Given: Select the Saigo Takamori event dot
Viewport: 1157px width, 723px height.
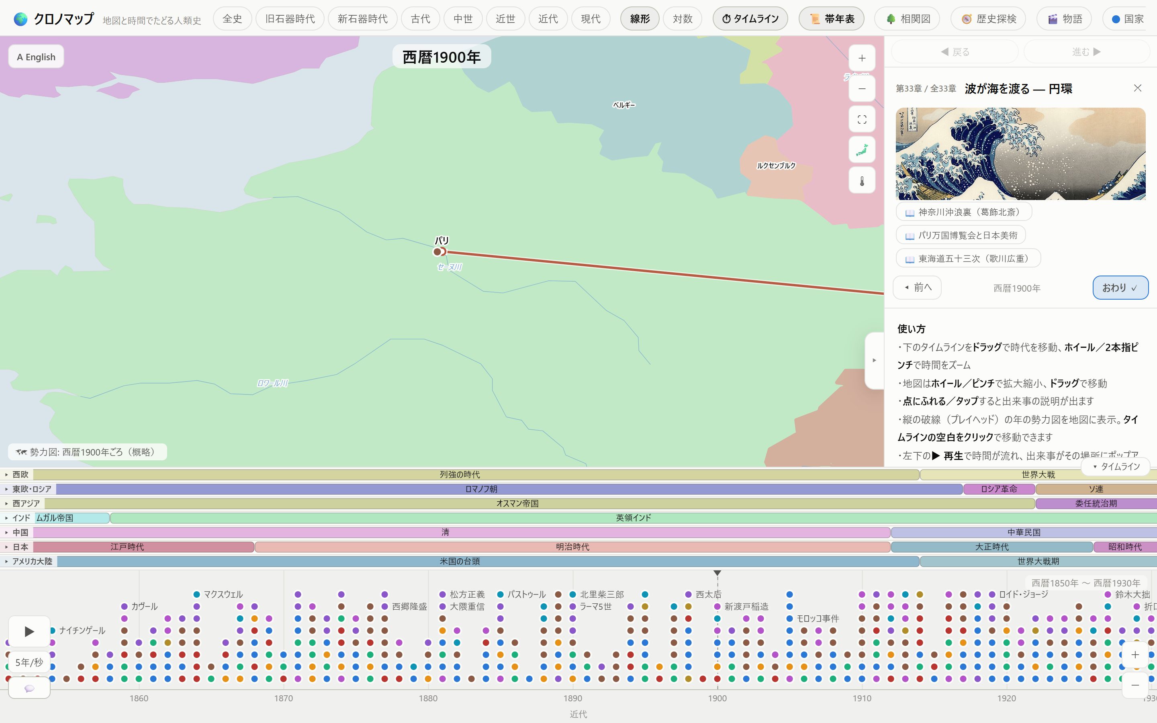Looking at the screenshot, I should [385, 607].
